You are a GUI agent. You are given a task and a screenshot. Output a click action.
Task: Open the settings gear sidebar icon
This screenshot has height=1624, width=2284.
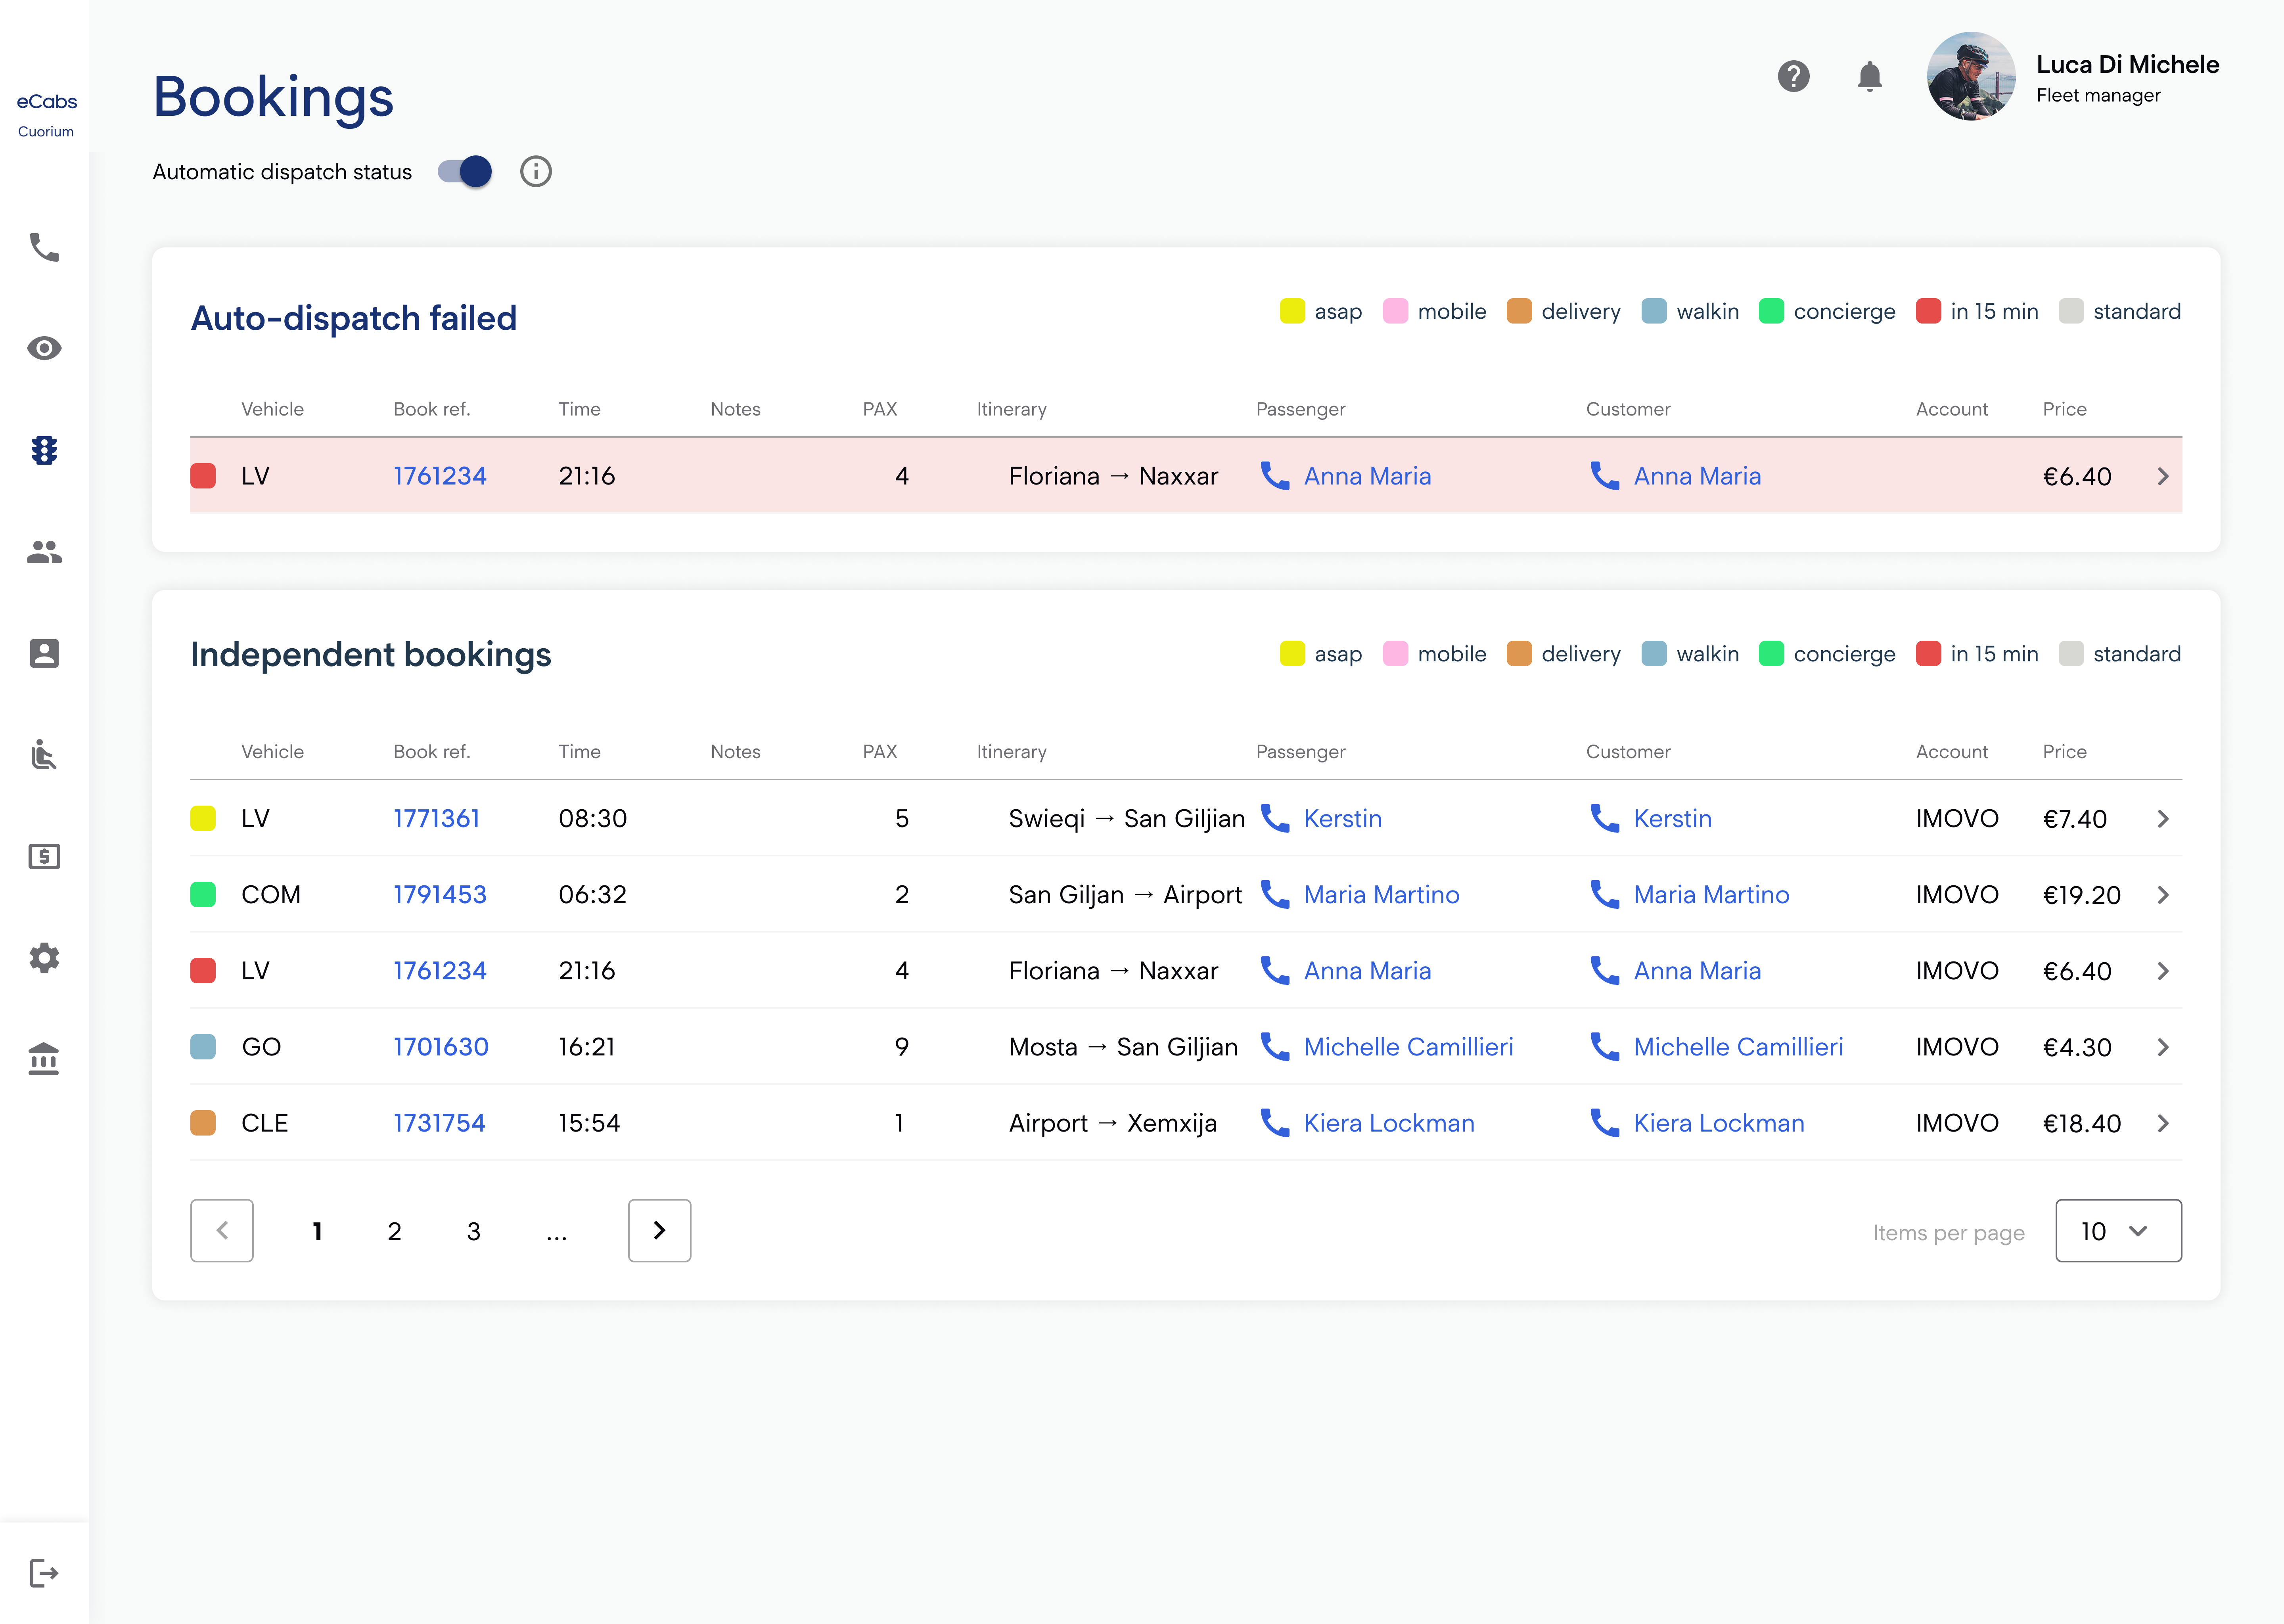point(44,958)
